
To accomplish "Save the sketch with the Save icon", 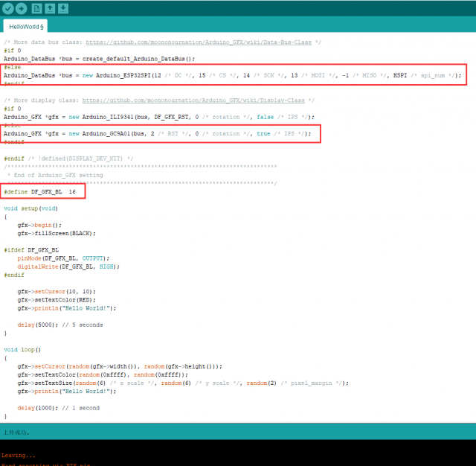I will pyautogui.click(x=63, y=8).
